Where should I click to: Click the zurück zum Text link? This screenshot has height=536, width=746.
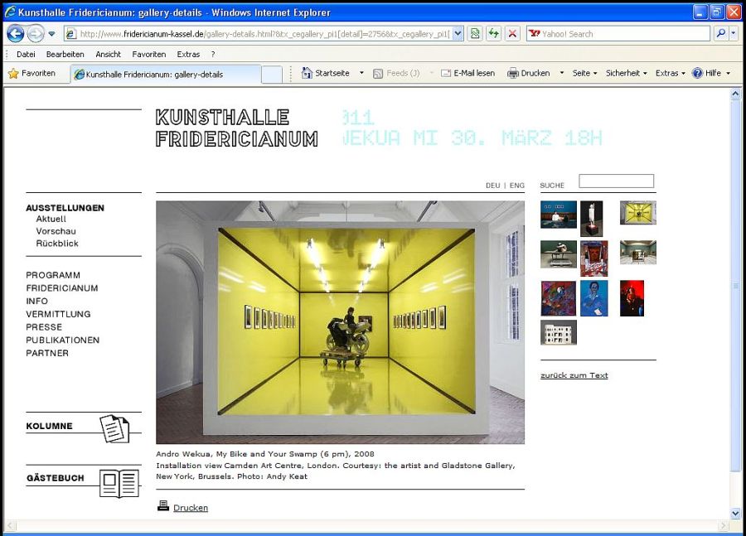[574, 375]
